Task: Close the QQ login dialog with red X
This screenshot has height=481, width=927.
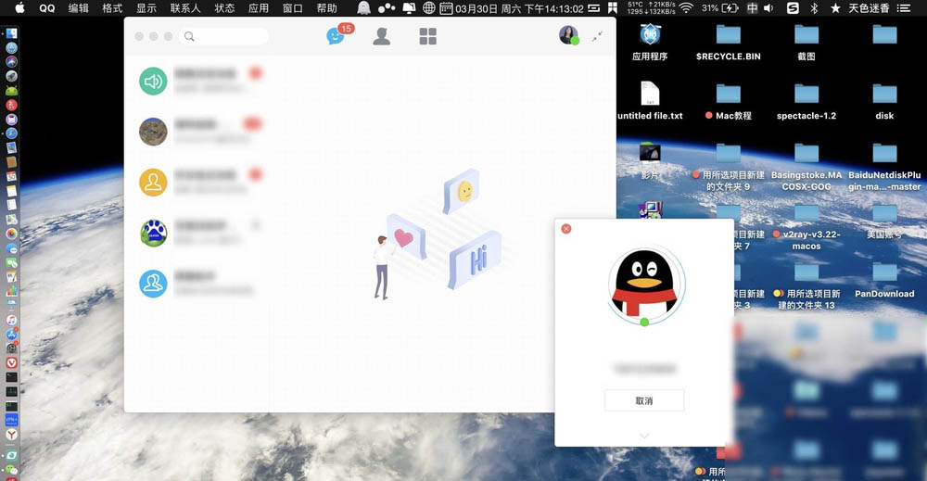Action: (x=565, y=229)
